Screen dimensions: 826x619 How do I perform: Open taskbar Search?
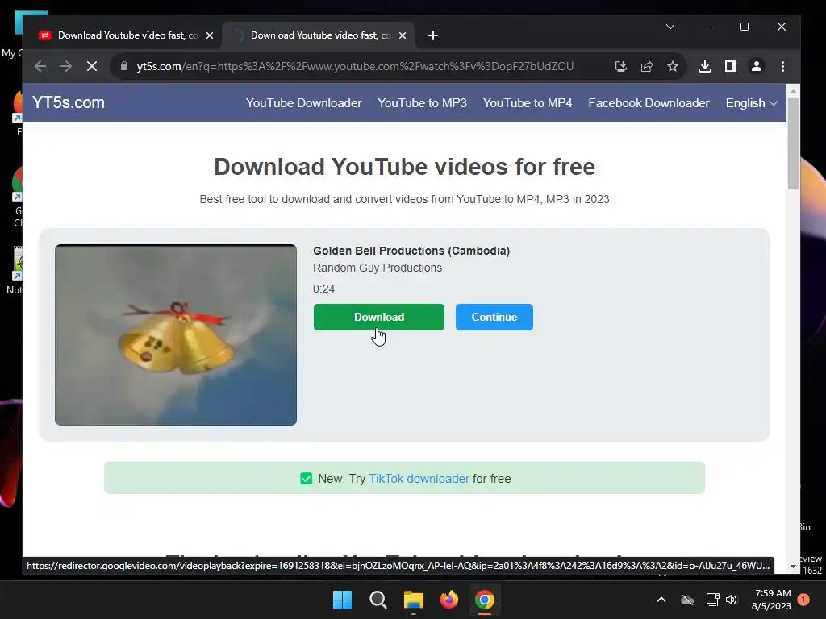[378, 600]
